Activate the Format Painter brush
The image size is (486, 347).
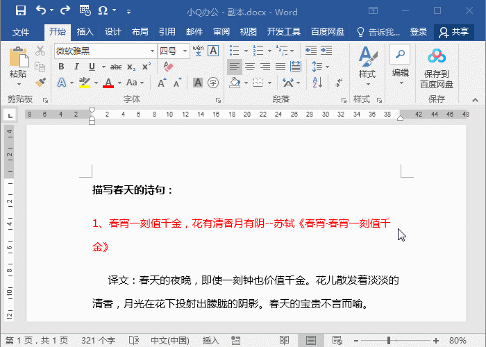[x=40, y=83]
